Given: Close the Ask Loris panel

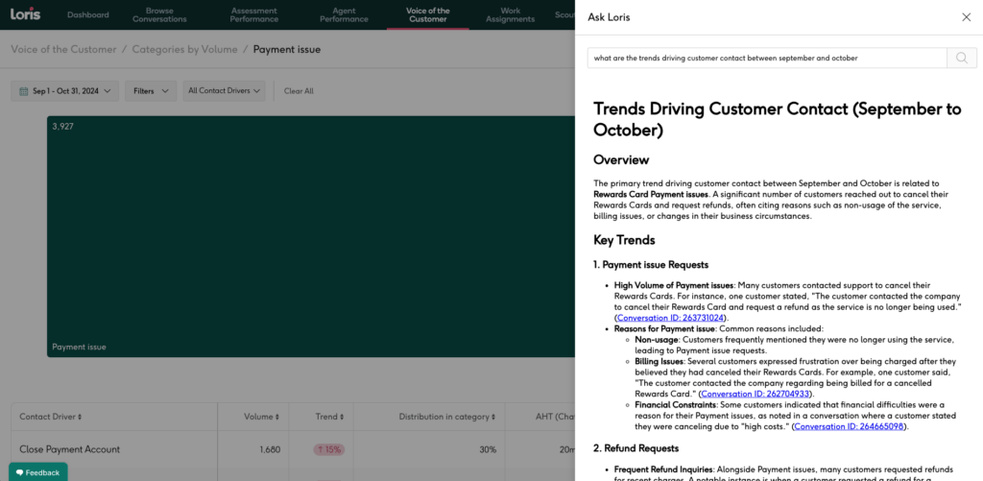Looking at the screenshot, I should 966,17.
